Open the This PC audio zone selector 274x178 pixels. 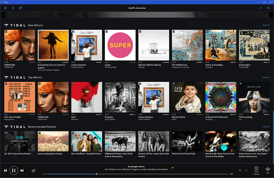(257, 170)
